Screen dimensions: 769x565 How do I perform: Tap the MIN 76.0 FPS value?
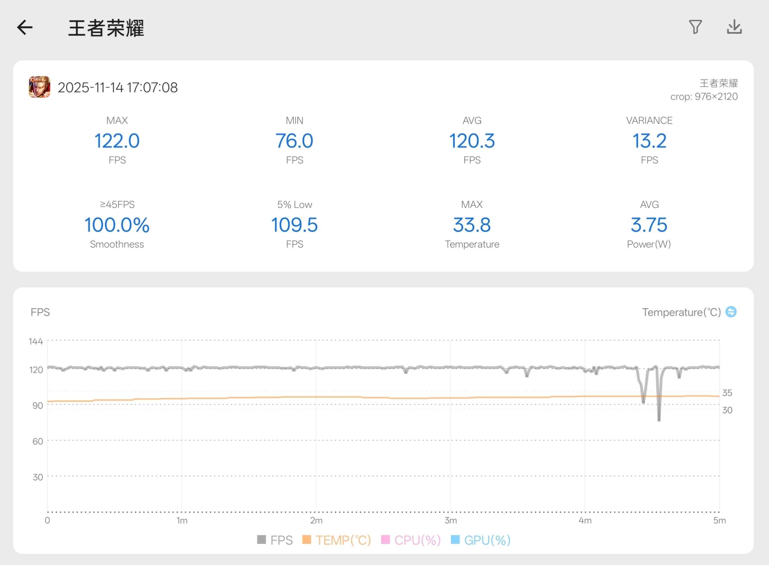(294, 141)
